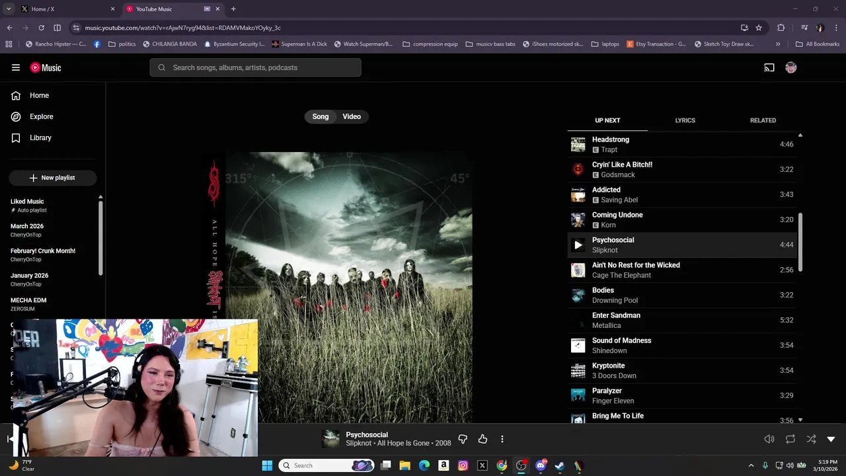Open the politics bookmarks folder

tap(122, 44)
